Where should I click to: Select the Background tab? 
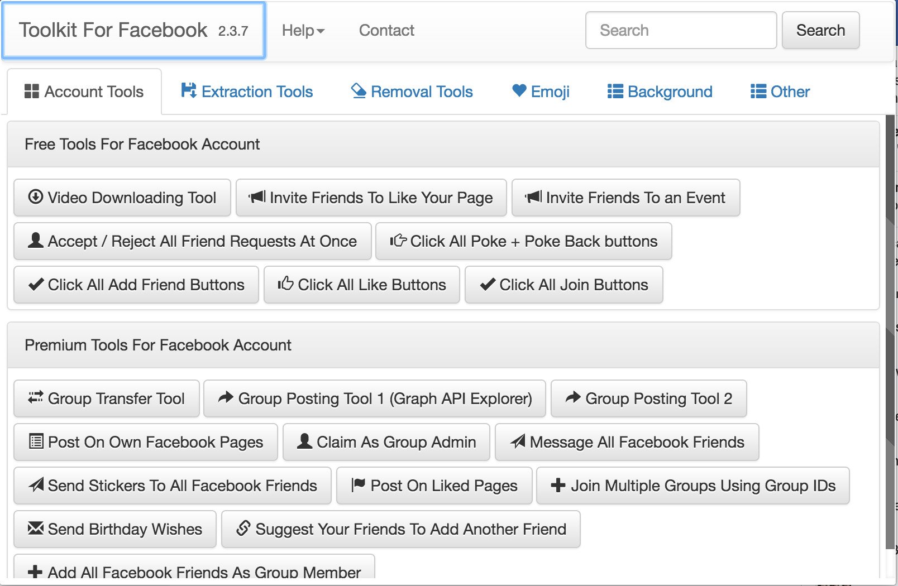[660, 92]
